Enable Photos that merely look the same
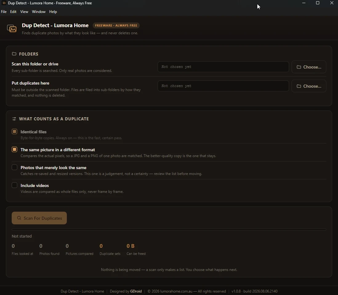338x295 pixels. coord(14,168)
